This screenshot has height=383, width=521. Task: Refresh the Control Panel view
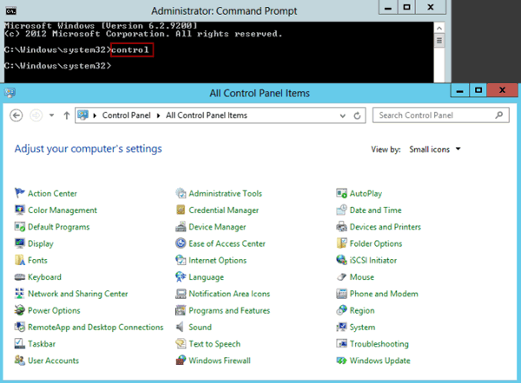click(x=357, y=116)
